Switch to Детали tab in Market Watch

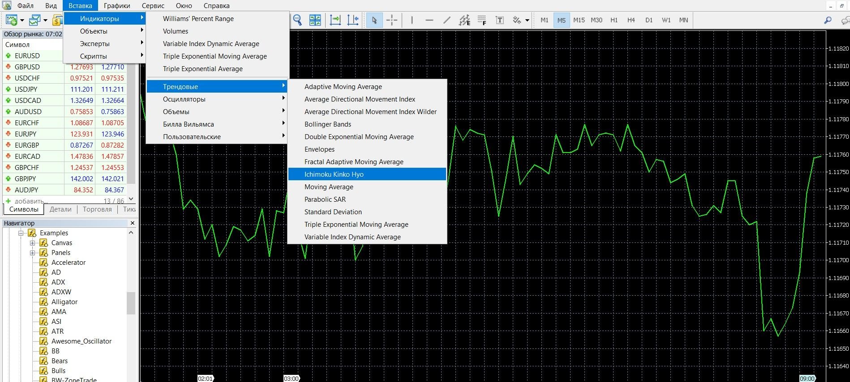click(60, 209)
